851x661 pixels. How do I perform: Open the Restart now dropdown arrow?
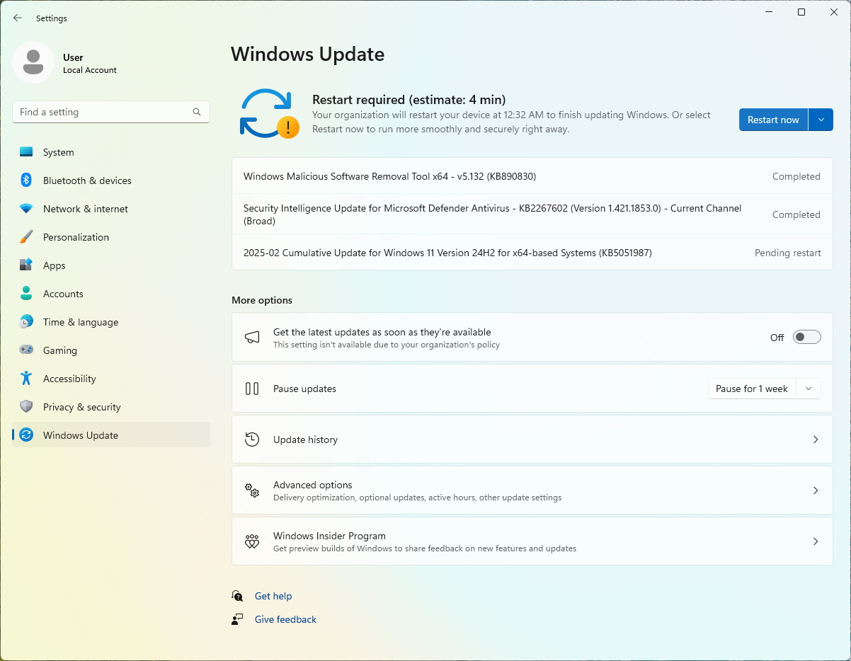point(821,120)
